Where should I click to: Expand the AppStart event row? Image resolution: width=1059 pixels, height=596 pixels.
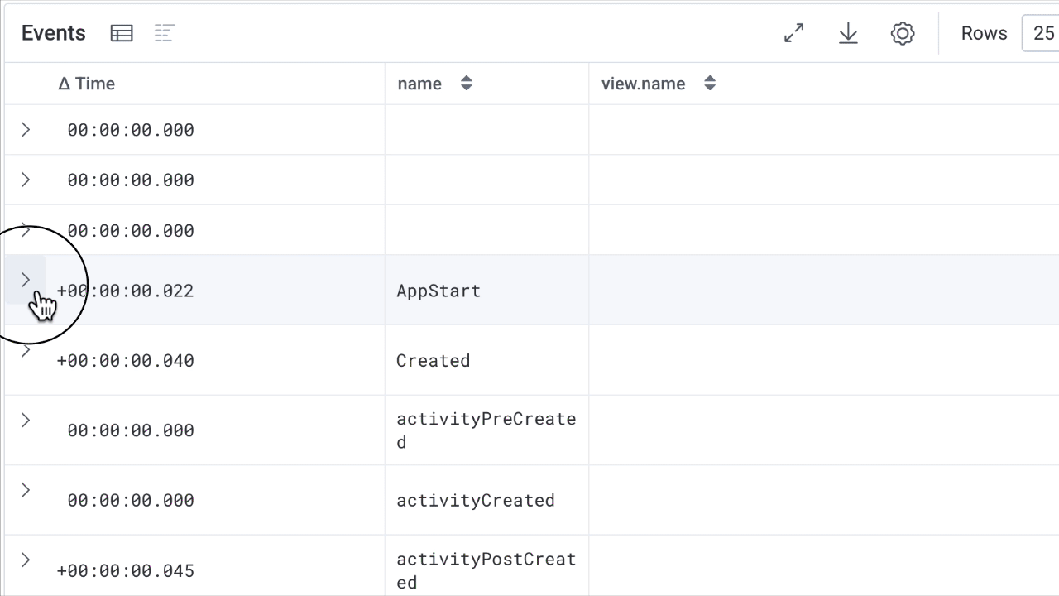coord(26,280)
